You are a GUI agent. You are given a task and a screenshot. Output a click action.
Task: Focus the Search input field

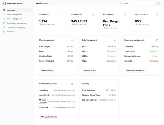tap(137, 4)
